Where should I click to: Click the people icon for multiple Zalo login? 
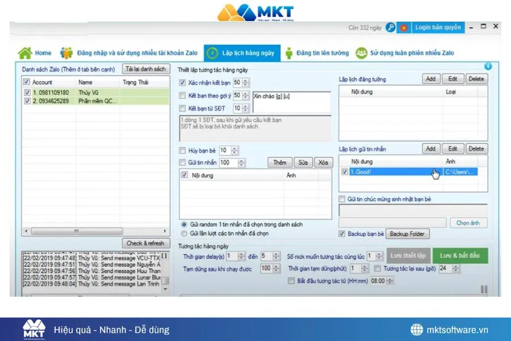pos(67,53)
